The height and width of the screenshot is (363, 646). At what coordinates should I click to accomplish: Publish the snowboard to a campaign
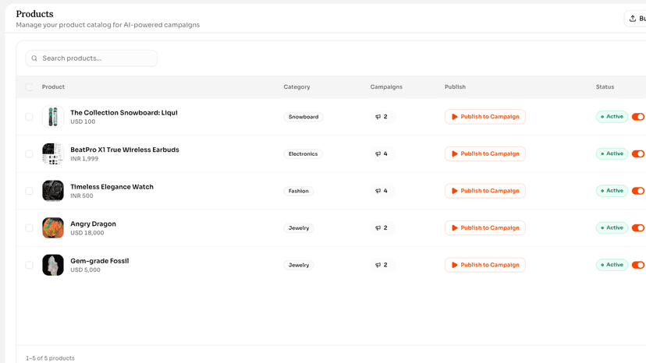point(485,117)
